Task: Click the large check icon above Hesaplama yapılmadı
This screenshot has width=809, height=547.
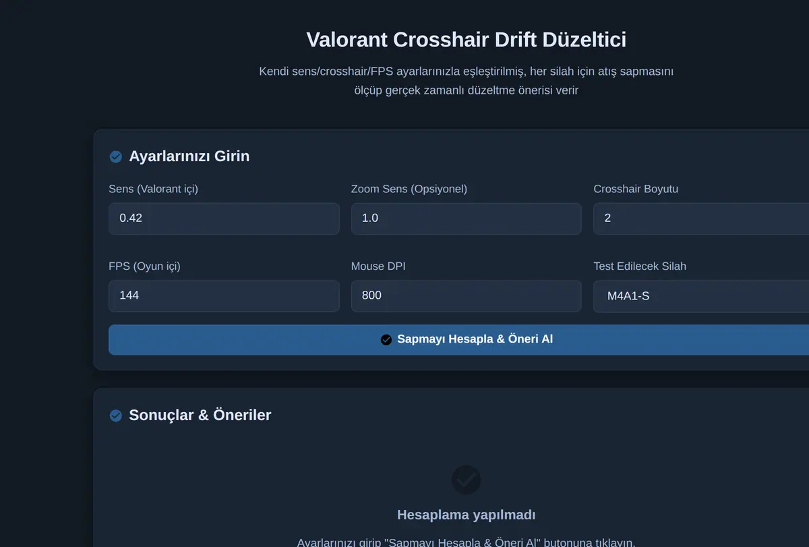Action: (466, 480)
